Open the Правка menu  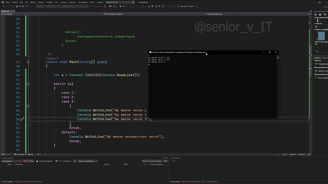[15, 2]
